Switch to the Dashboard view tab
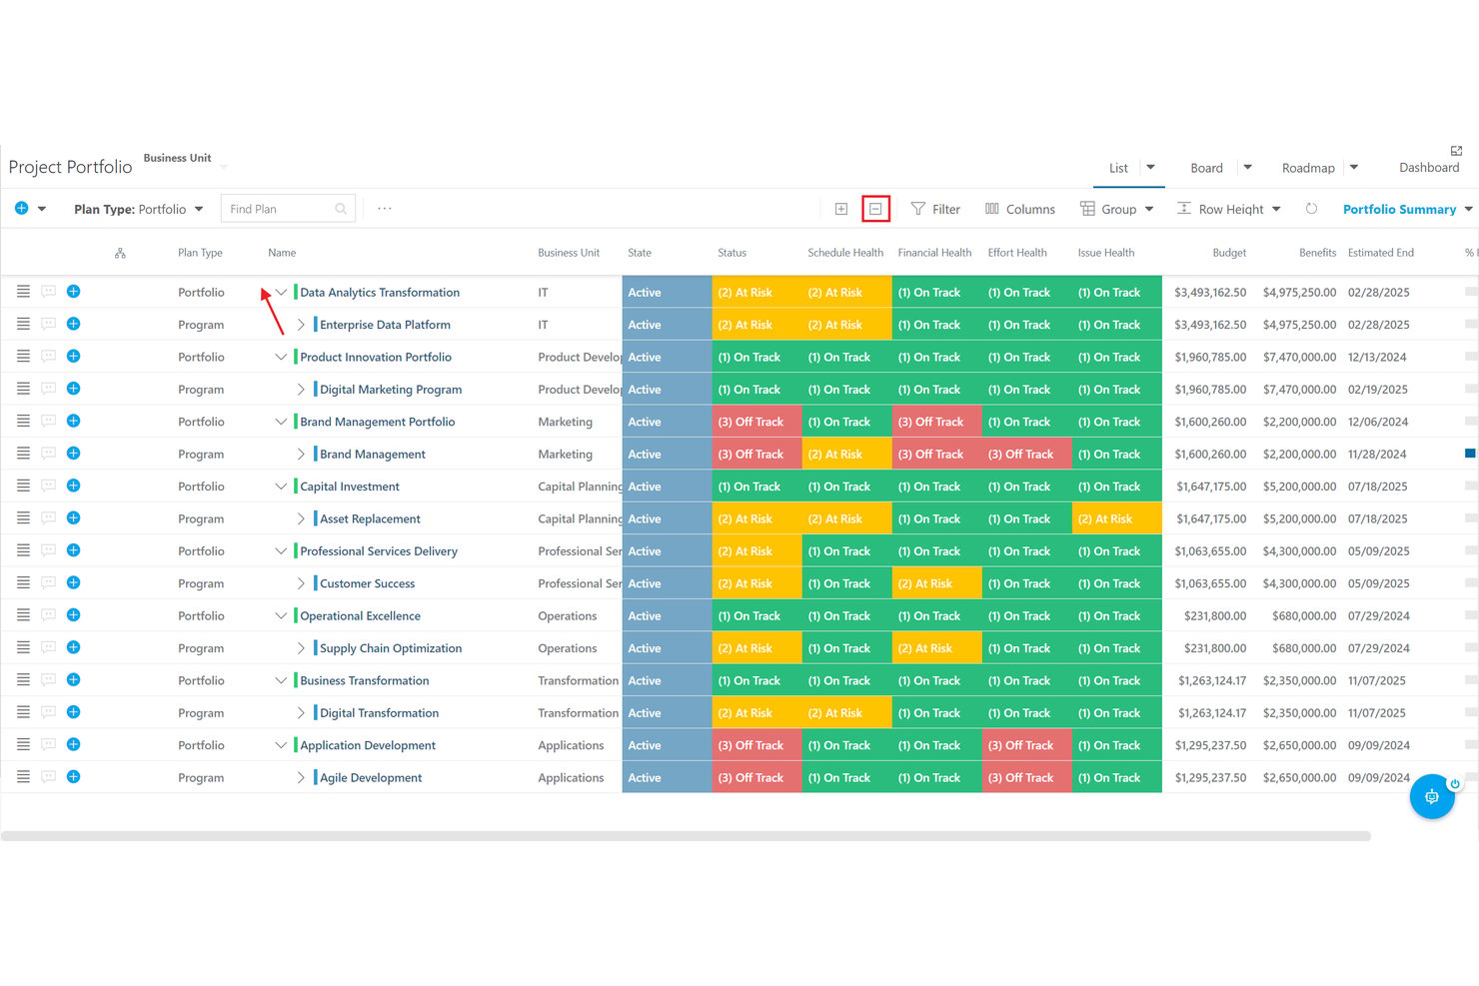The image size is (1479, 986). point(1429,167)
